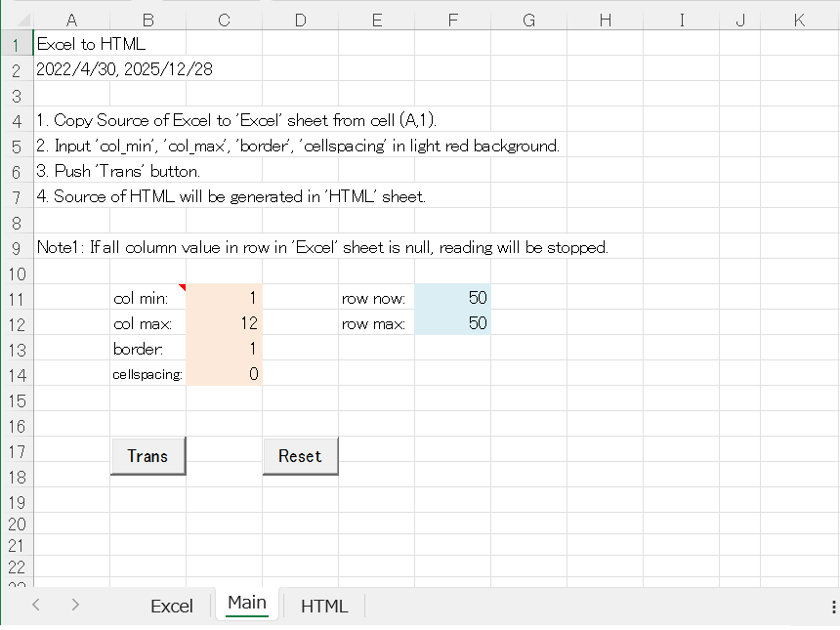Click row 11 header
Image resolution: width=840 pixels, height=630 pixels.
[x=16, y=299]
